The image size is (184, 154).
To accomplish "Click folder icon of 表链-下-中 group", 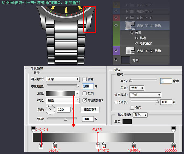I will [131, 11].
